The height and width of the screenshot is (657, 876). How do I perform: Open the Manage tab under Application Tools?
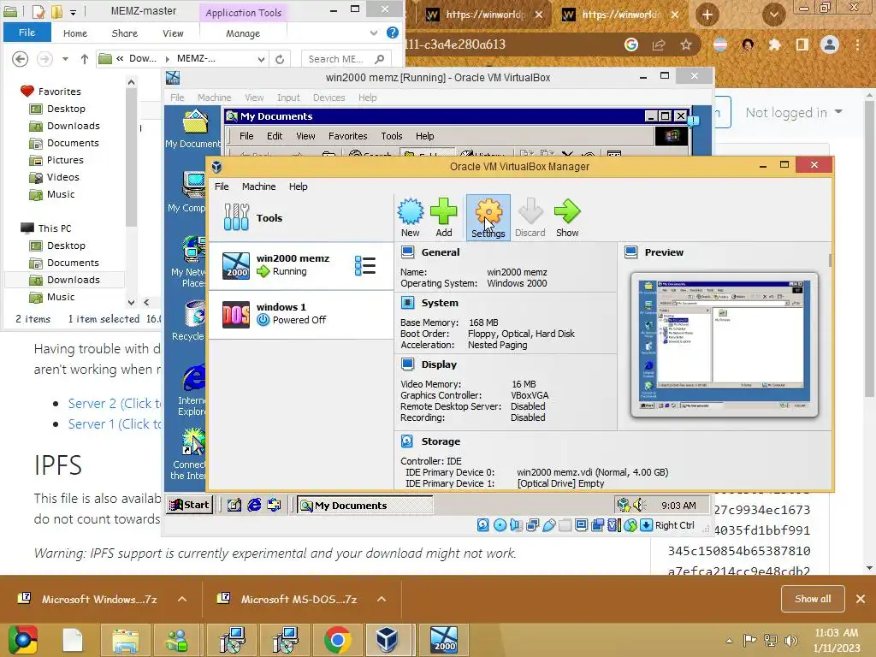[243, 33]
